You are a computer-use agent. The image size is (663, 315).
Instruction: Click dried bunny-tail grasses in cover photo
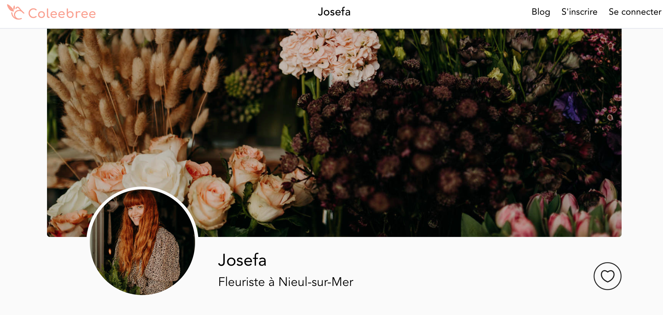coord(133,87)
